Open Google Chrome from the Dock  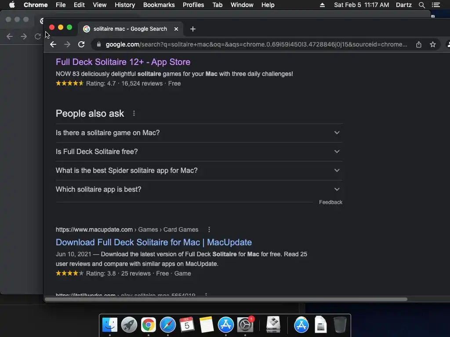(x=149, y=325)
